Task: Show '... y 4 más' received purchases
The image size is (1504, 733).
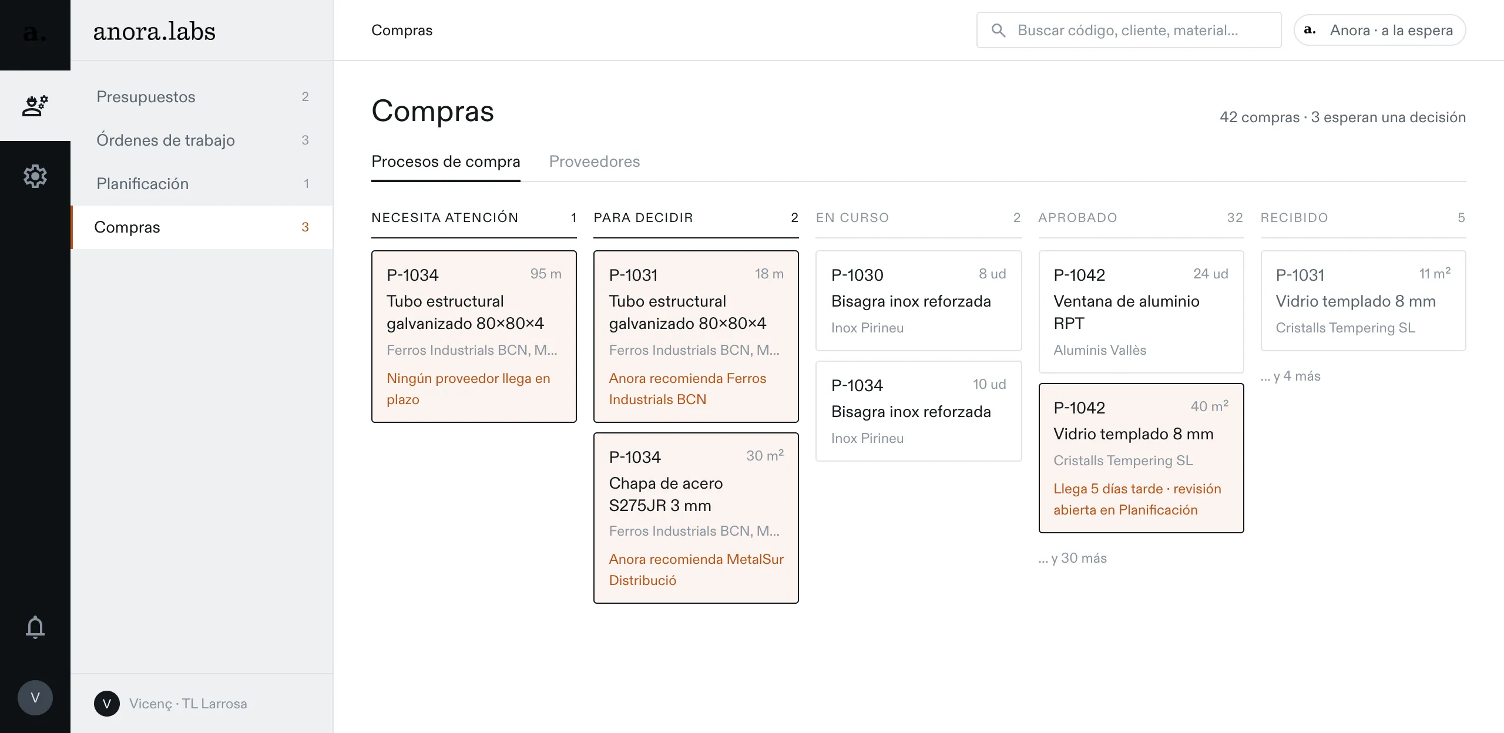Action: pyautogui.click(x=1290, y=376)
